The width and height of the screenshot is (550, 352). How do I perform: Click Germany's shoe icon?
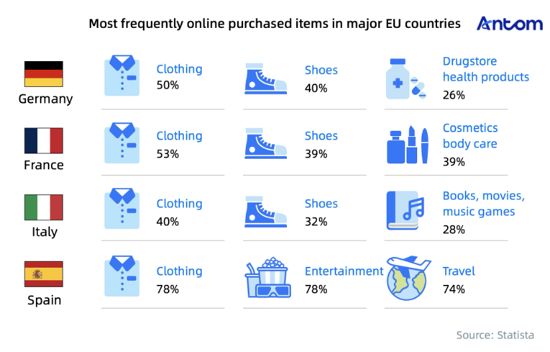tap(266, 78)
